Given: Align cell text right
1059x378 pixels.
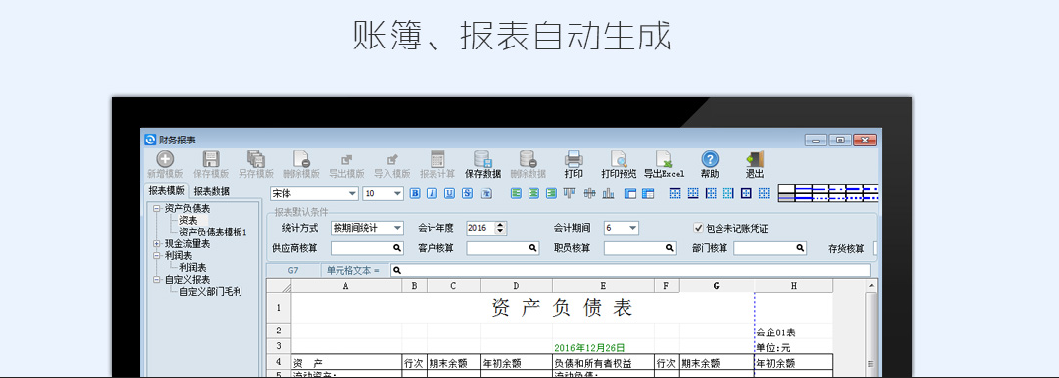Looking at the screenshot, I should tap(552, 193).
